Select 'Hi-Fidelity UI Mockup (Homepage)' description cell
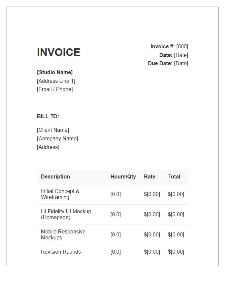231x298 pixels. (x=66, y=214)
